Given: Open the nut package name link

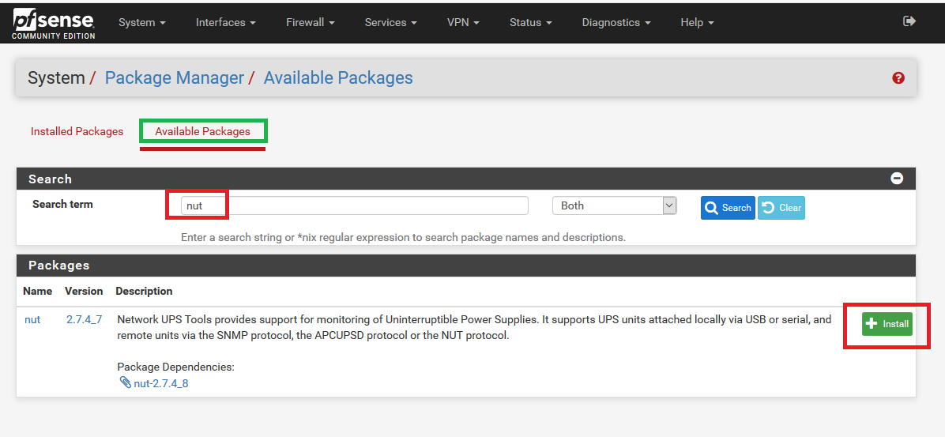Looking at the screenshot, I should (32, 319).
